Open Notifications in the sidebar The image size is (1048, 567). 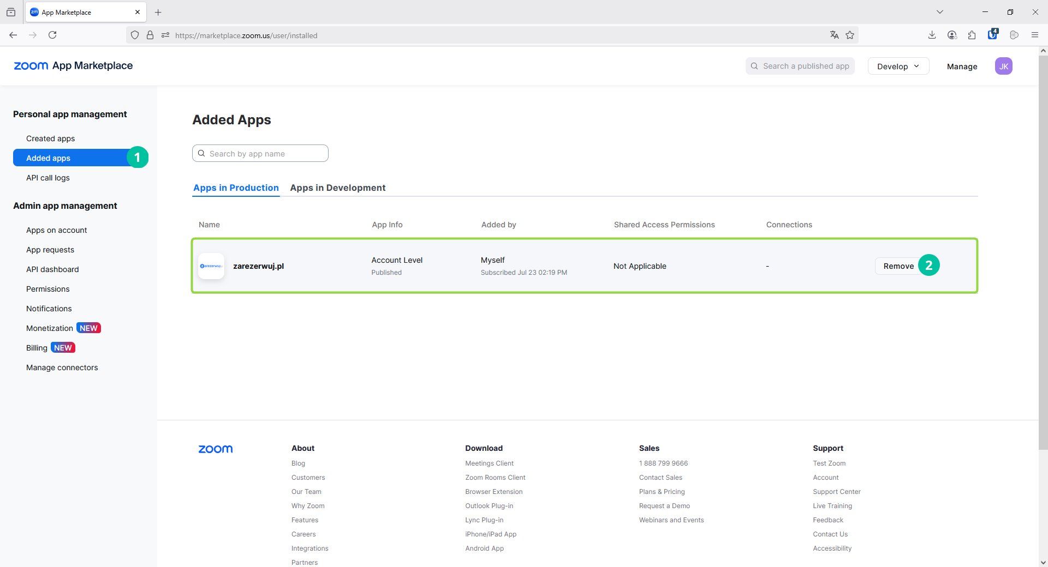coord(49,309)
